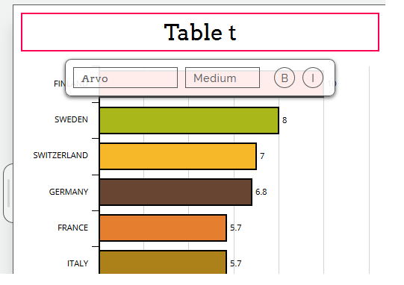Click the SWITZERLAND axis label
Viewport: 404px width, 285px height.
[60, 155]
